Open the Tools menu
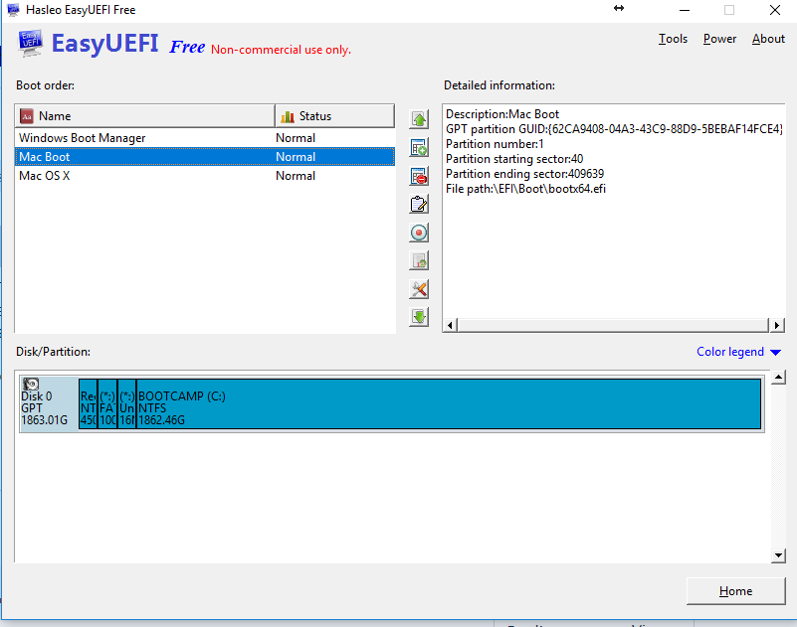Image resolution: width=797 pixels, height=627 pixels. (673, 39)
